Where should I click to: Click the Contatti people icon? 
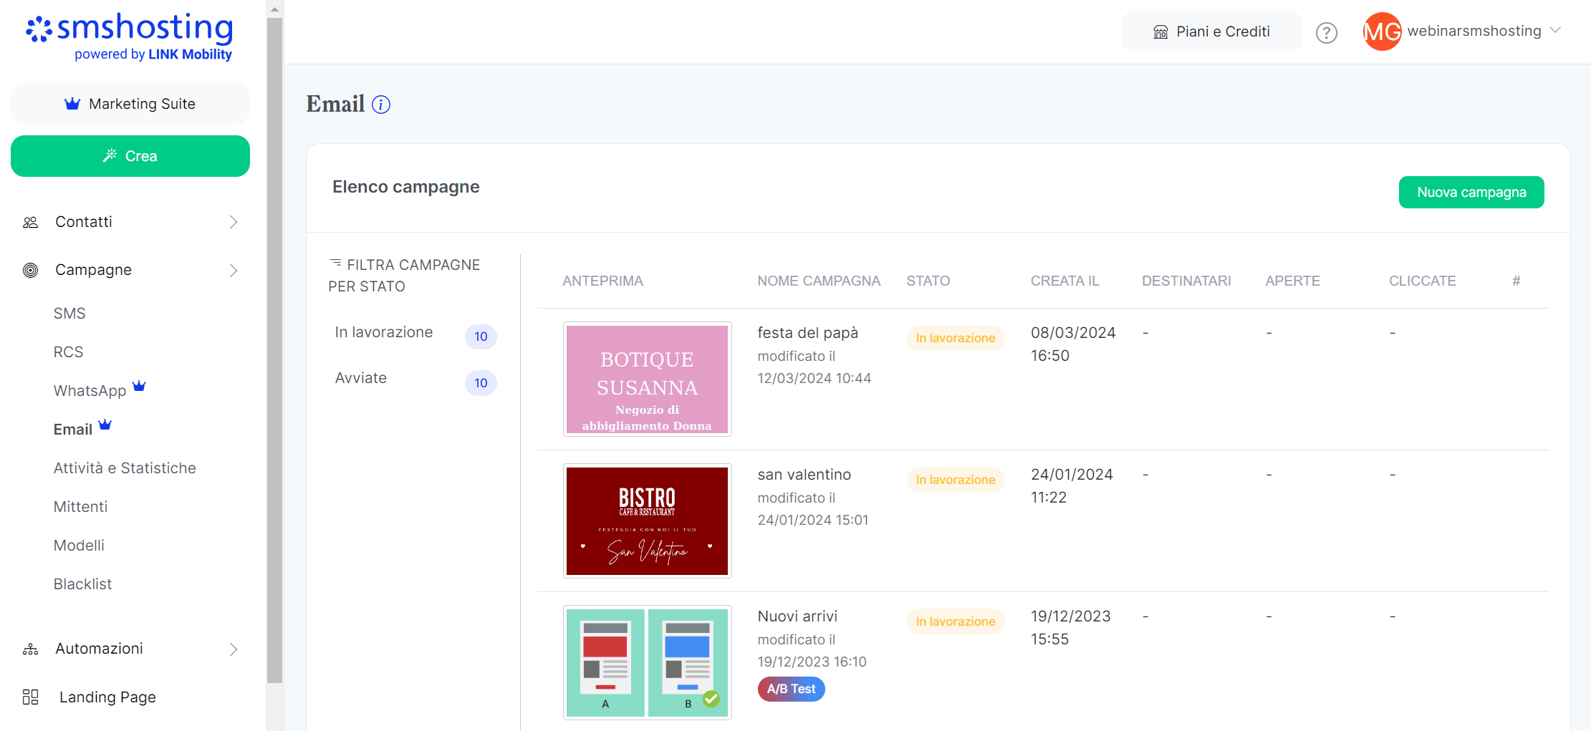click(x=30, y=223)
